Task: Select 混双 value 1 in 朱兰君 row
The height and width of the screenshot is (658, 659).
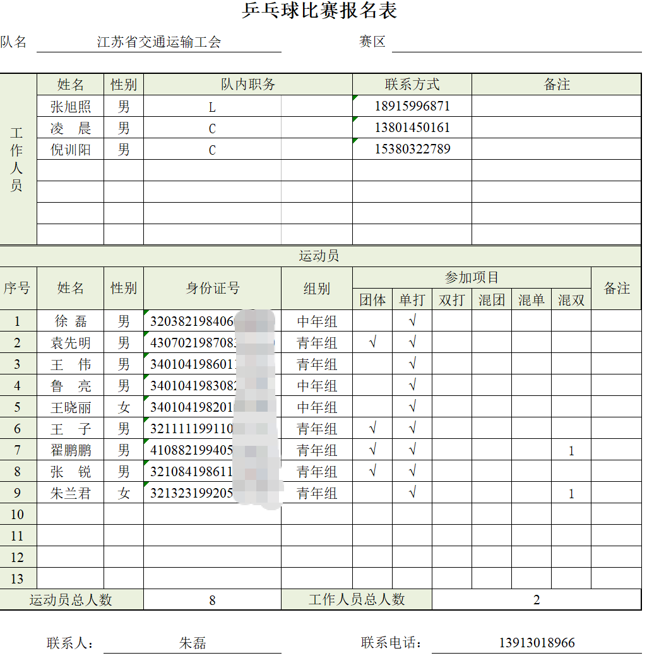Action: (571, 494)
